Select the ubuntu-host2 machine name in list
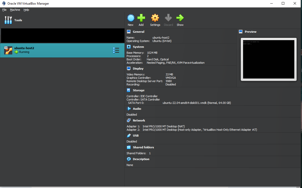 coord(24,48)
